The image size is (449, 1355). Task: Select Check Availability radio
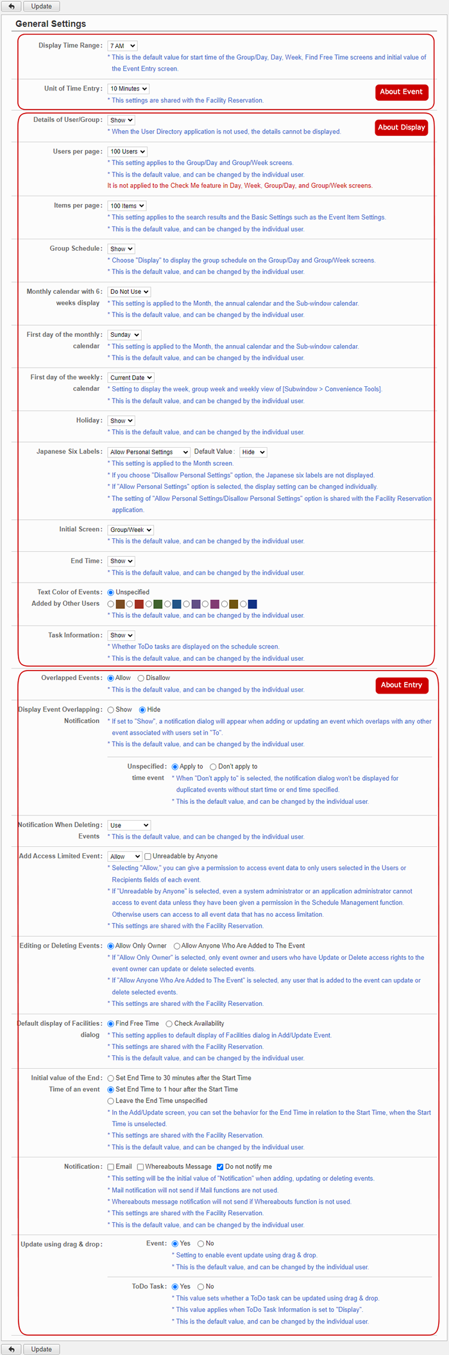[x=169, y=1024]
